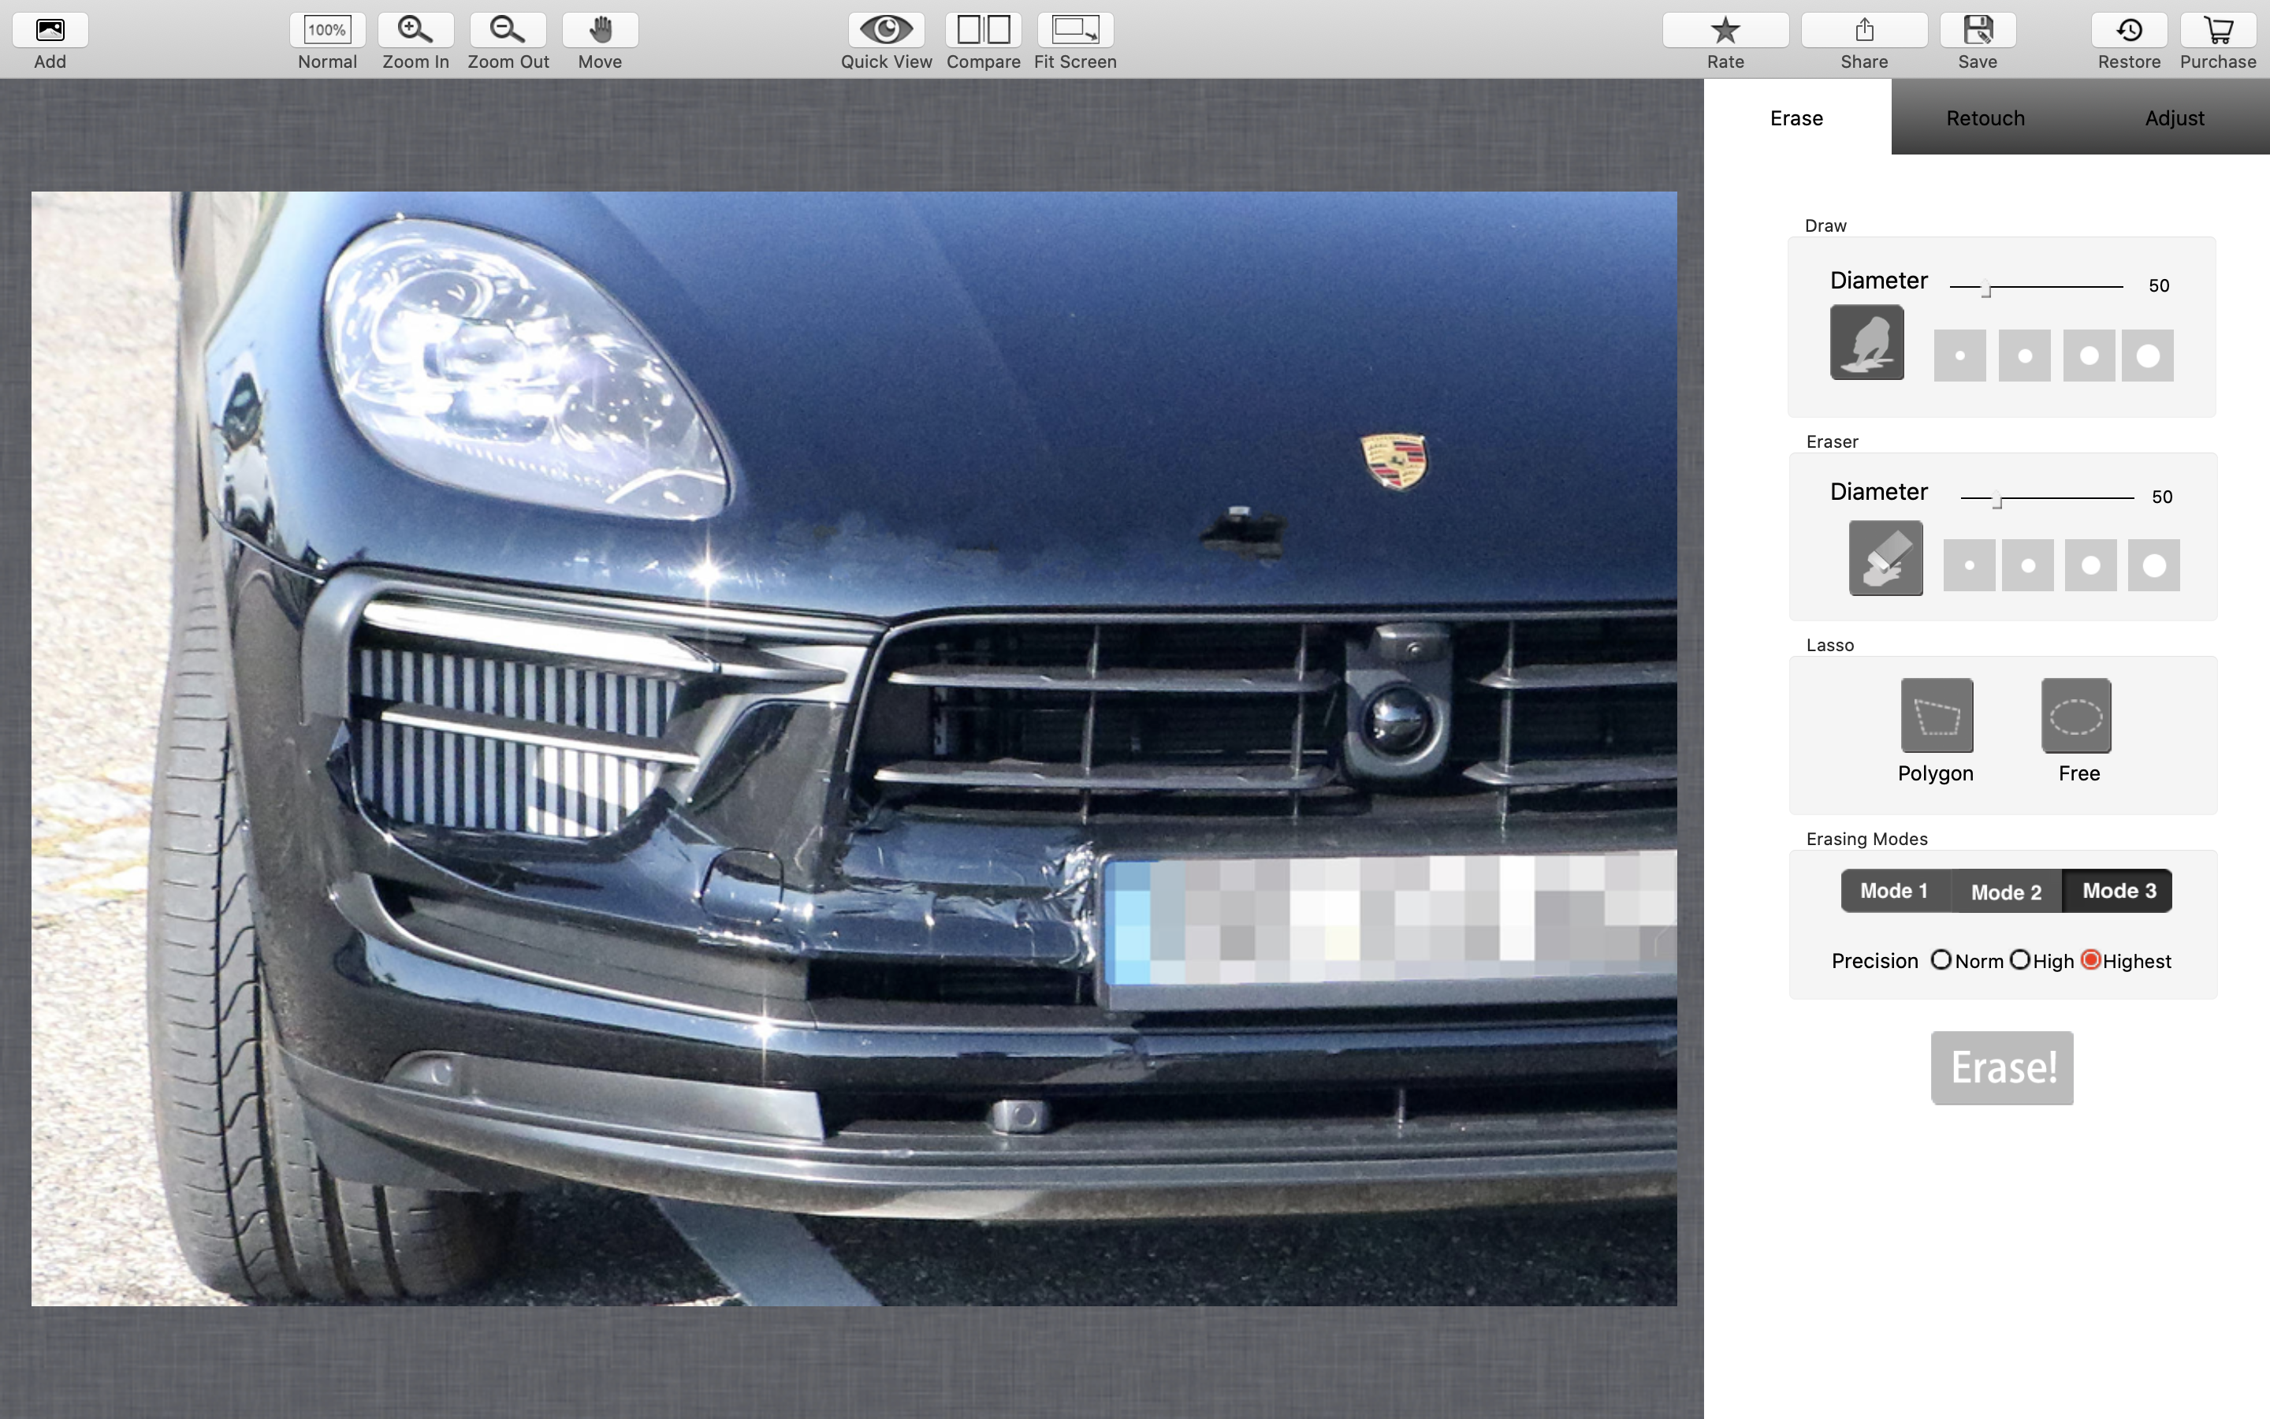Click the Fit Screen icon
The height and width of the screenshot is (1419, 2270).
[1075, 30]
